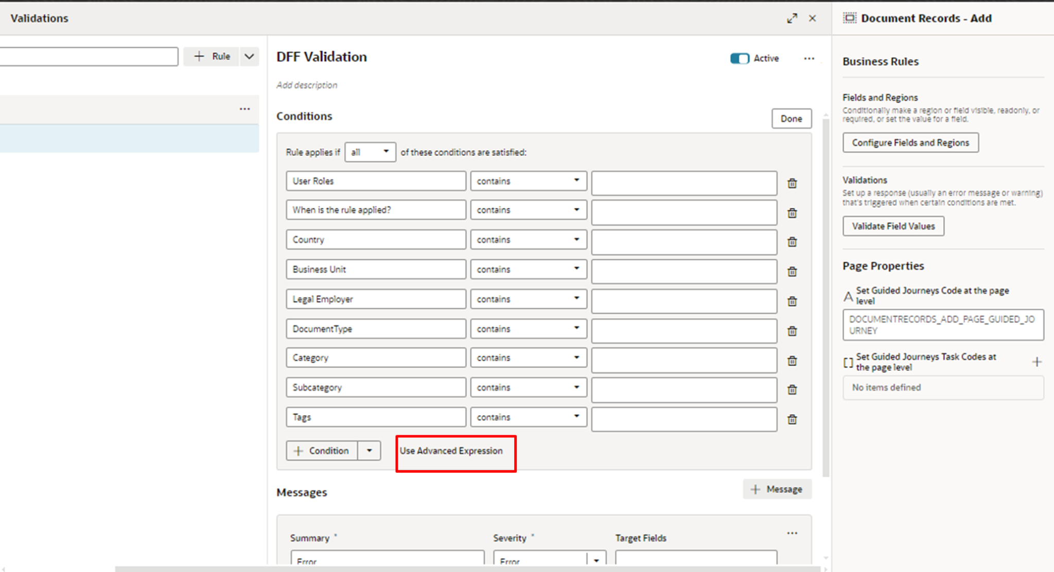
Task: Click the Validate Field Values button
Action: 893,226
